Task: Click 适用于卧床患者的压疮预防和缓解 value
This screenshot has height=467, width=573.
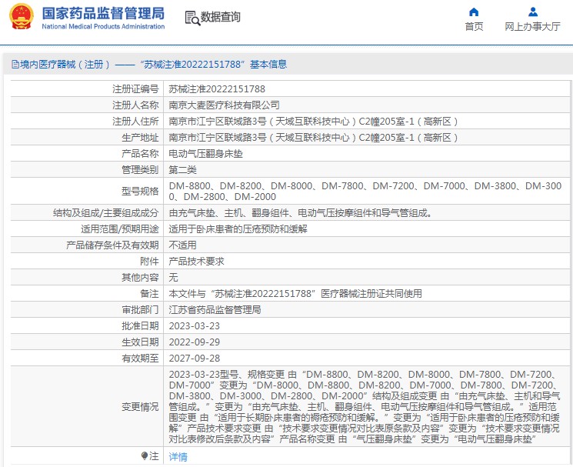Action: (238, 229)
